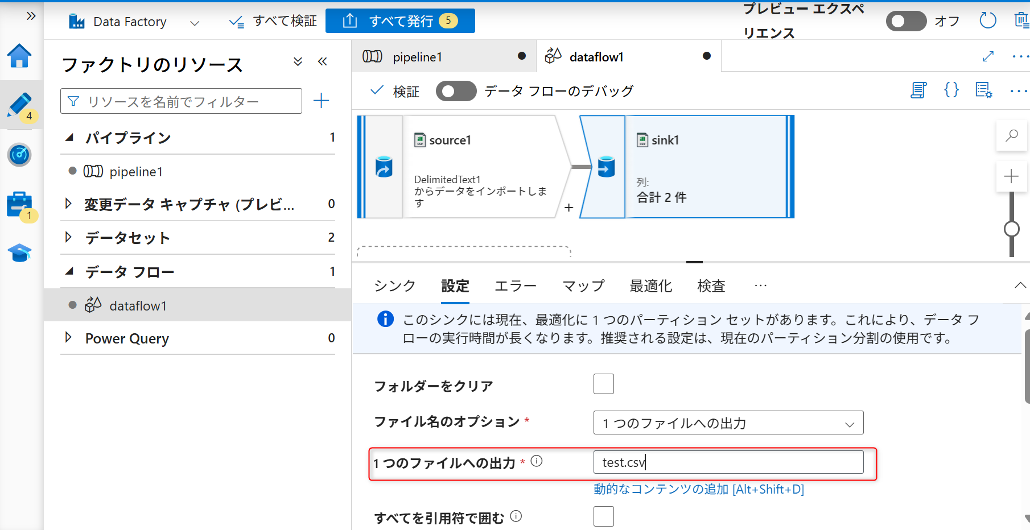
Task: Check the すべてを引用符で囲む checkbox
Action: [603, 516]
